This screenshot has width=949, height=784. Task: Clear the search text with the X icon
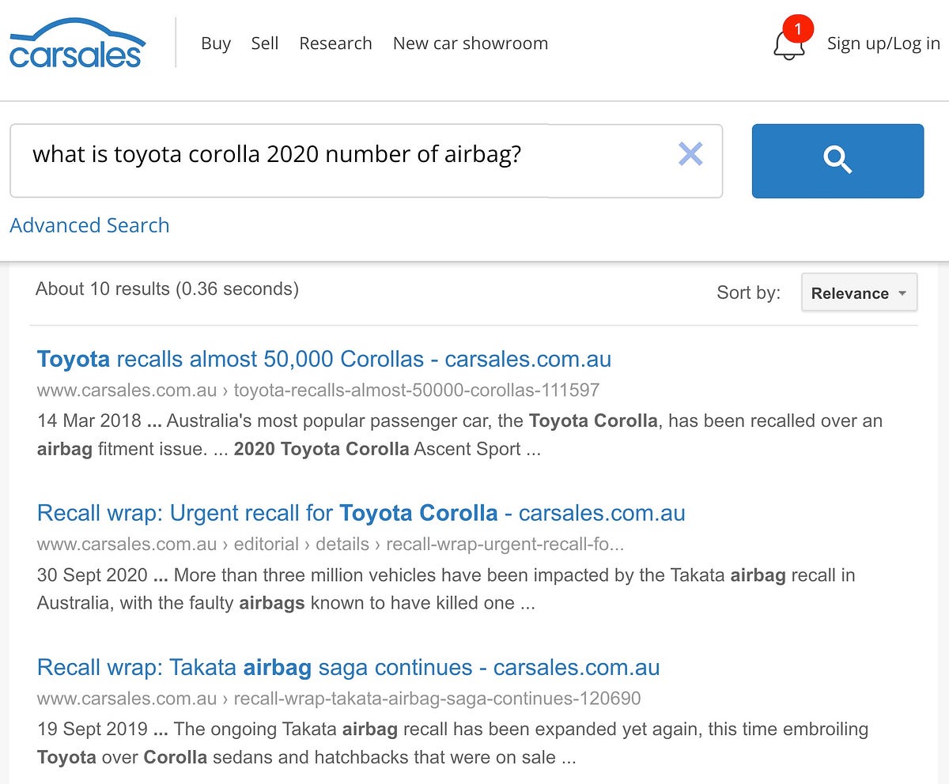click(x=690, y=154)
